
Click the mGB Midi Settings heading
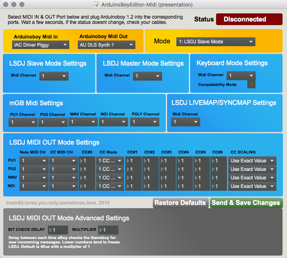pyautogui.click(x=36, y=103)
